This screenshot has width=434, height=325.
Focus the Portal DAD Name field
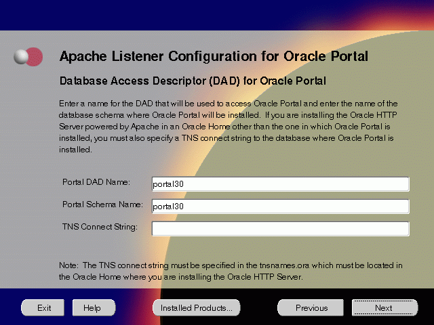[280, 184]
